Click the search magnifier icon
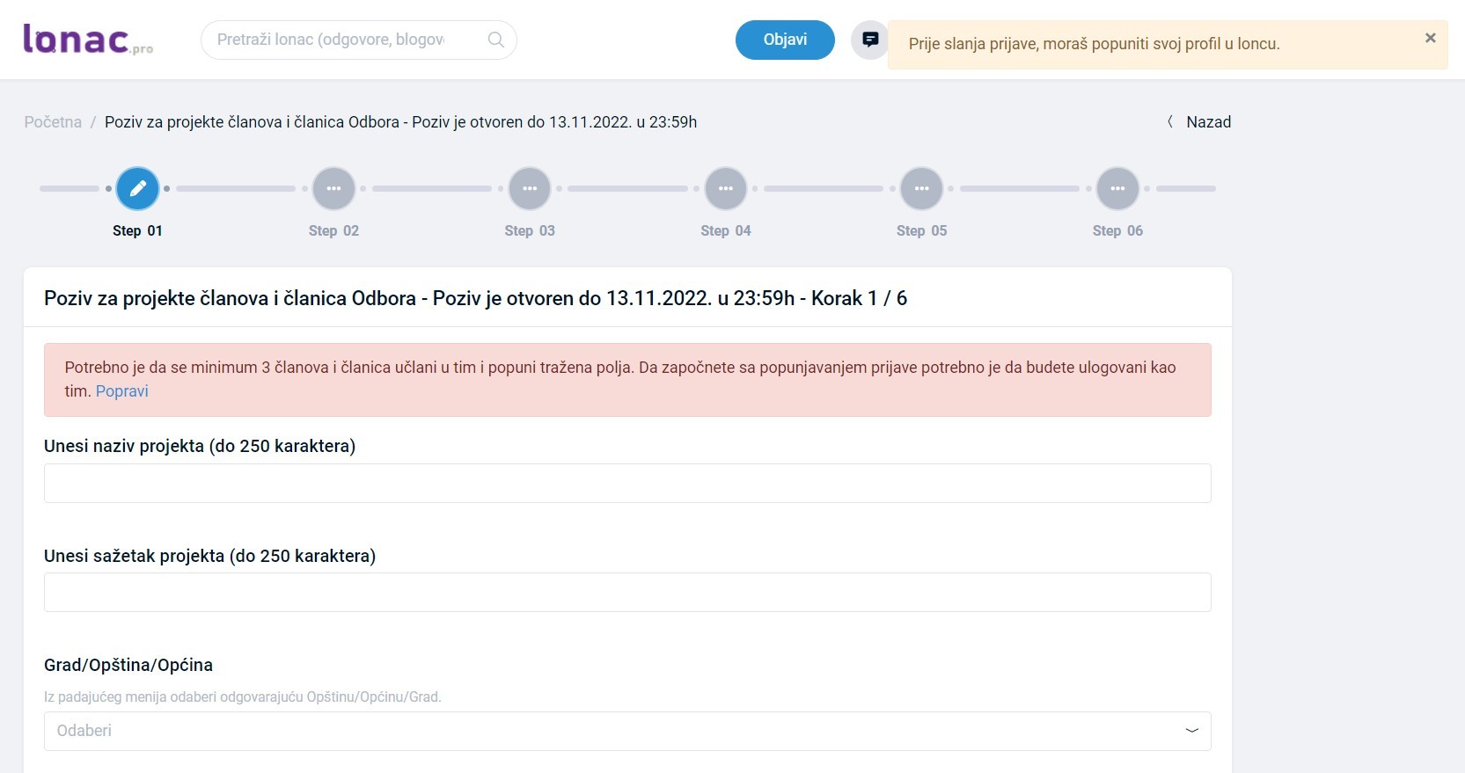The width and height of the screenshot is (1465, 773). point(495,40)
